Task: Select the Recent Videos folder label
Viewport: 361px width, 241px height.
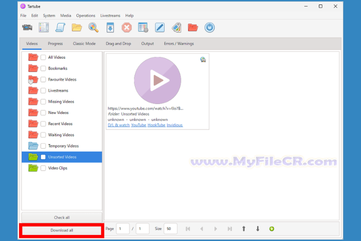Action: tap(60, 124)
